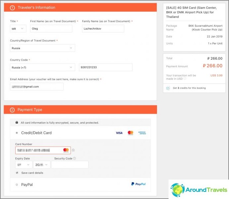Open the Country/Region Russia dropdown

43,48
